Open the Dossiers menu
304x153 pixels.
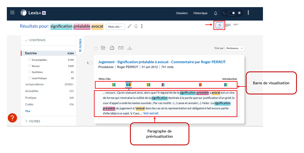click(182, 13)
